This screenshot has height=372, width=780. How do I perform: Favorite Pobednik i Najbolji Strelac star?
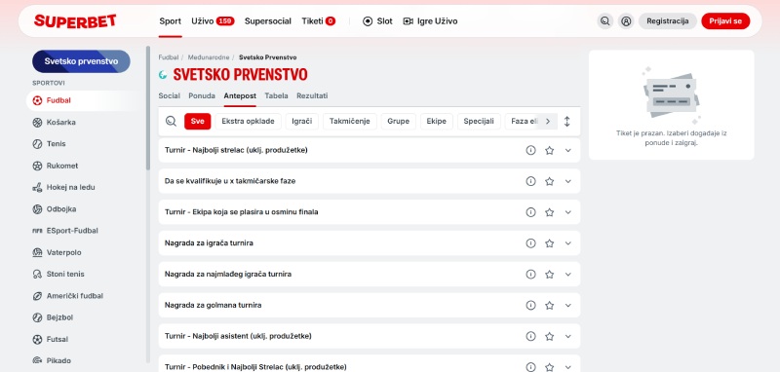[549, 367]
